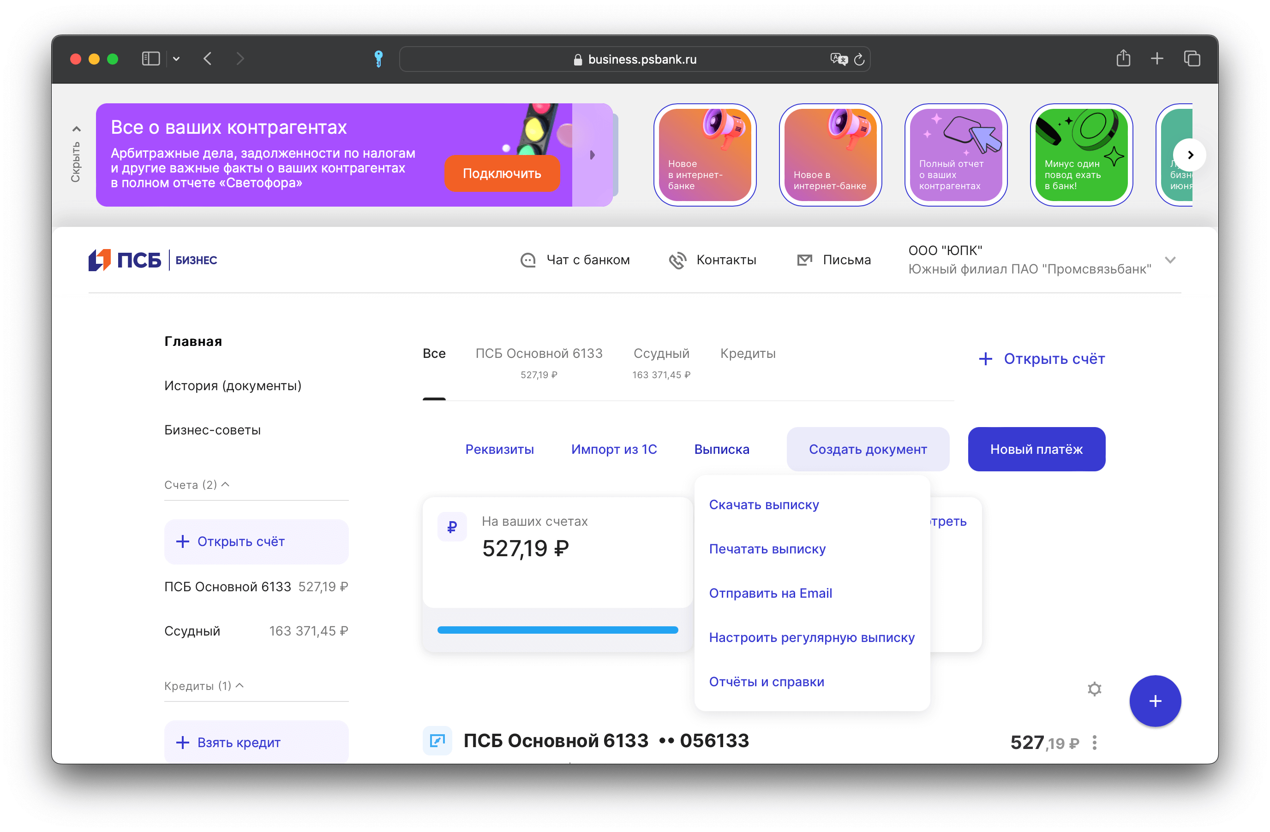
Task: Collapse the Кредиты (1) section
Action: tap(204, 685)
